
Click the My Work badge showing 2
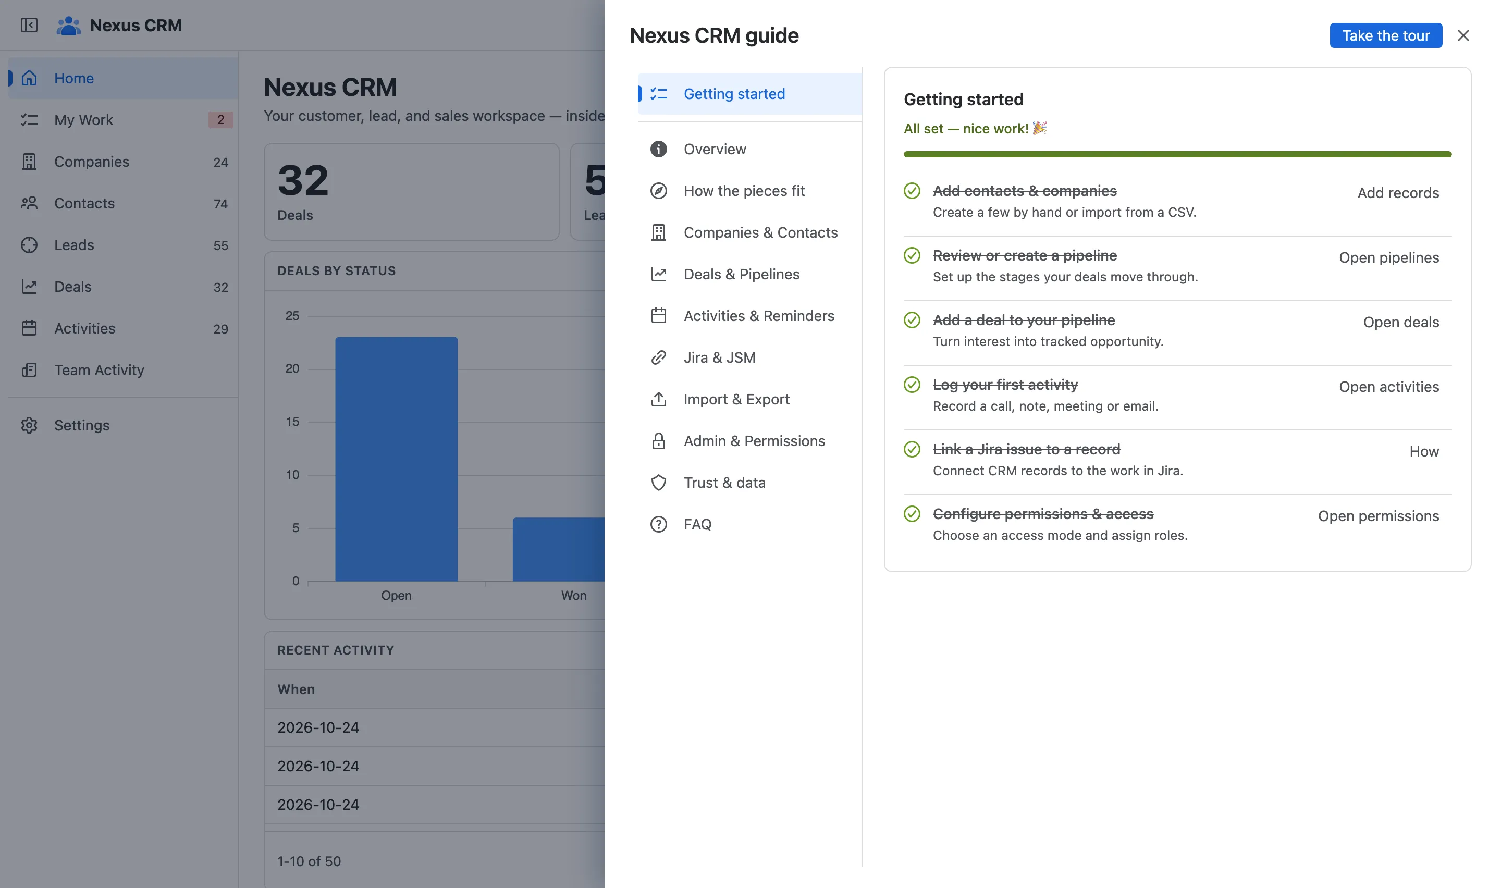(x=221, y=120)
